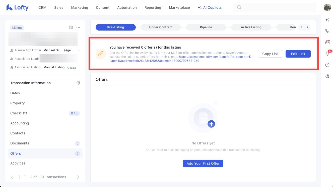Select the Under Contract stage
The height and width of the screenshot is (187, 333).
tap(161, 27)
